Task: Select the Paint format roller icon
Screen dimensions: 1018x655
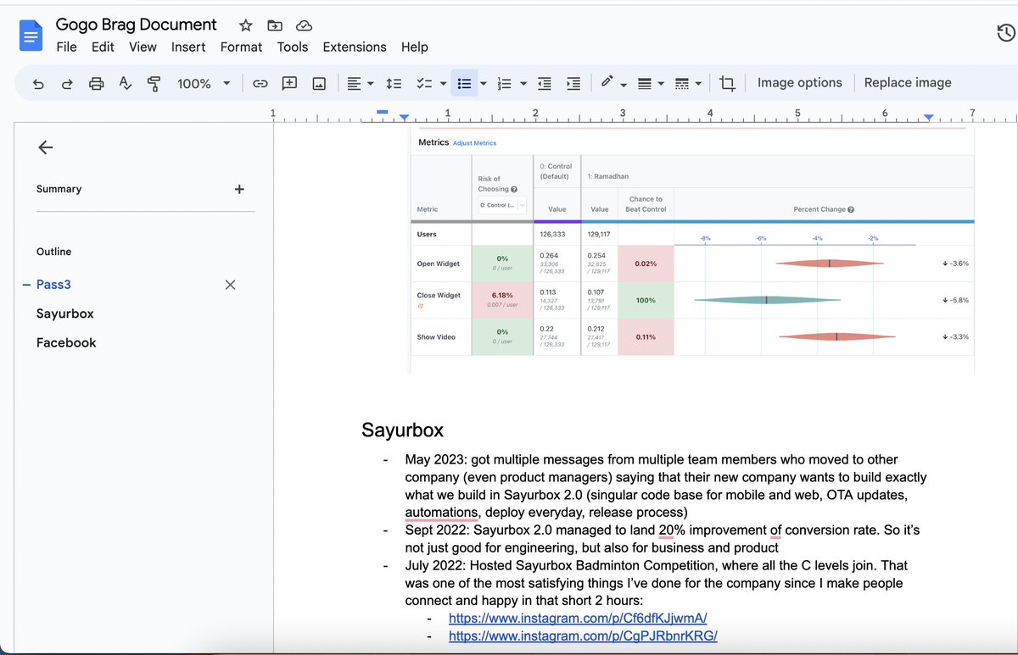Action: point(154,83)
